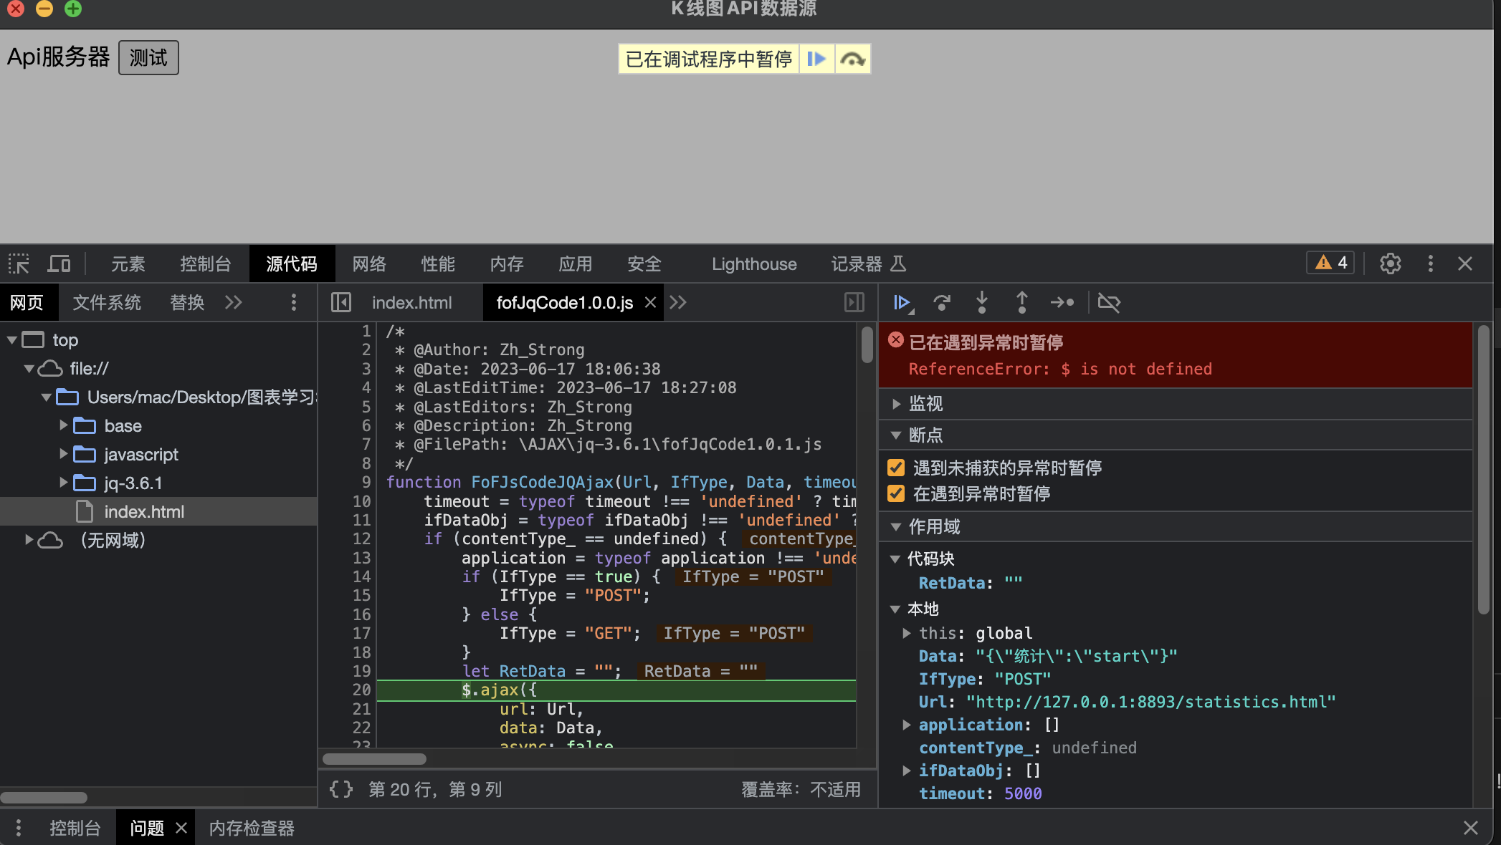
Task: Open the 内存 tab
Action: (507, 264)
